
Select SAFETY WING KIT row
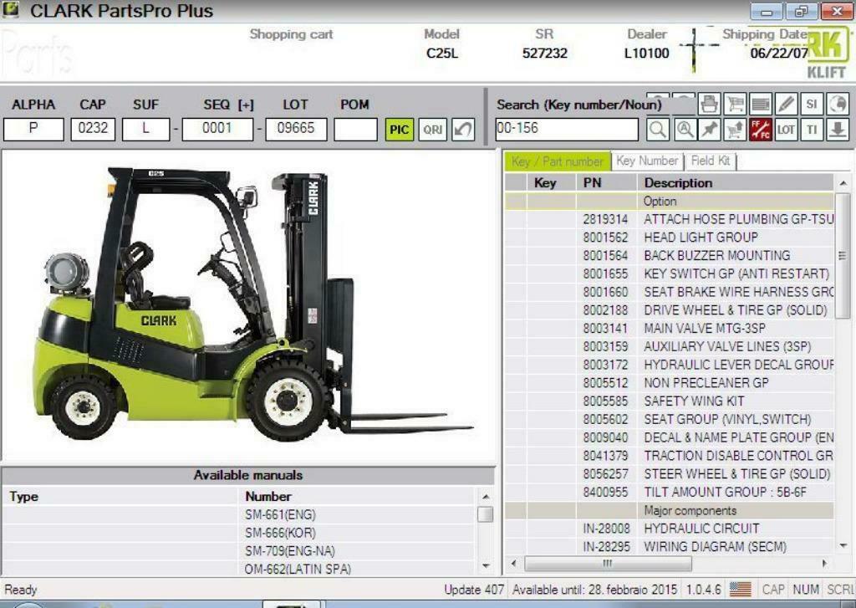(x=670, y=401)
